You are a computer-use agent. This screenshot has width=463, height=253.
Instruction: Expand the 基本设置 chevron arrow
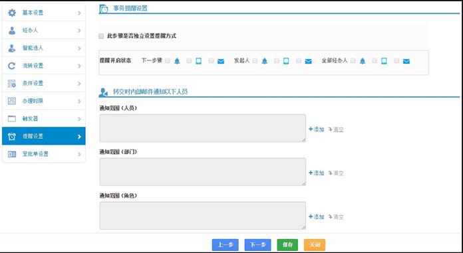79,13
